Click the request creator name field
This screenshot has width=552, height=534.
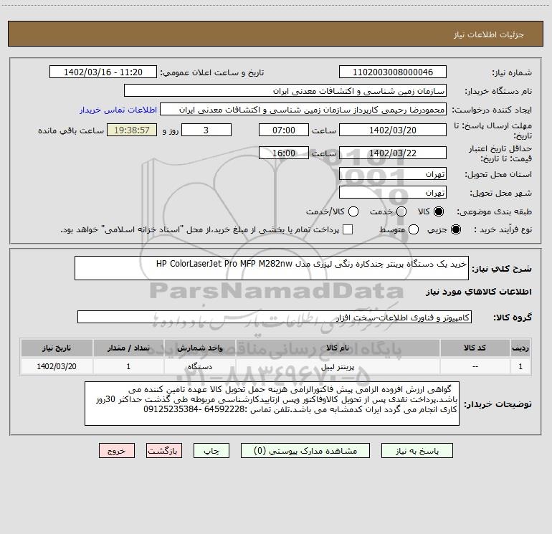tap(303, 109)
